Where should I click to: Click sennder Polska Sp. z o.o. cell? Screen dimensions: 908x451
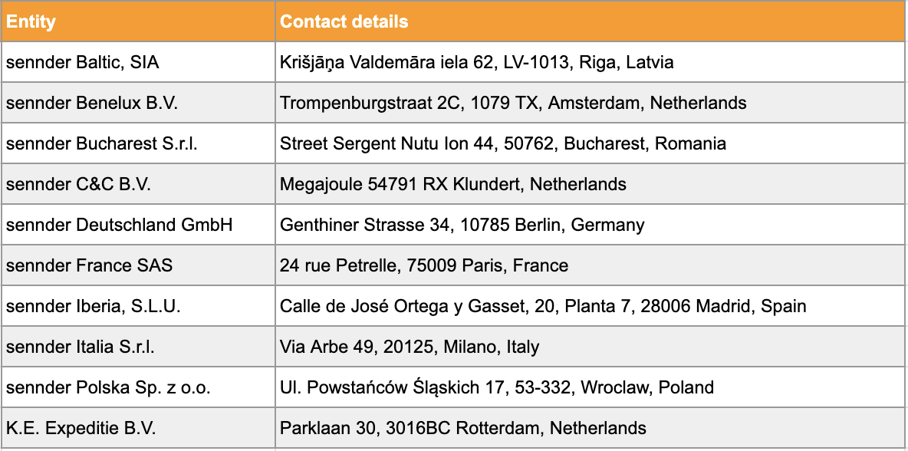point(138,387)
